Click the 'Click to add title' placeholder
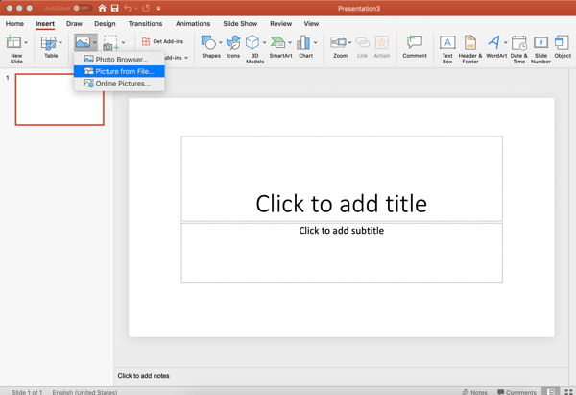Image resolution: width=576 pixels, height=395 pixels. [x=342, y=179]
